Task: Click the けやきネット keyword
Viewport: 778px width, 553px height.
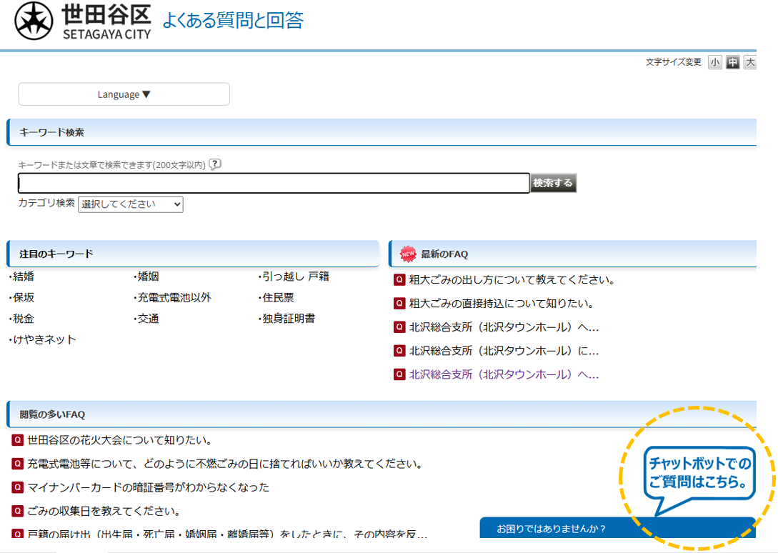Action: (44, 340)
